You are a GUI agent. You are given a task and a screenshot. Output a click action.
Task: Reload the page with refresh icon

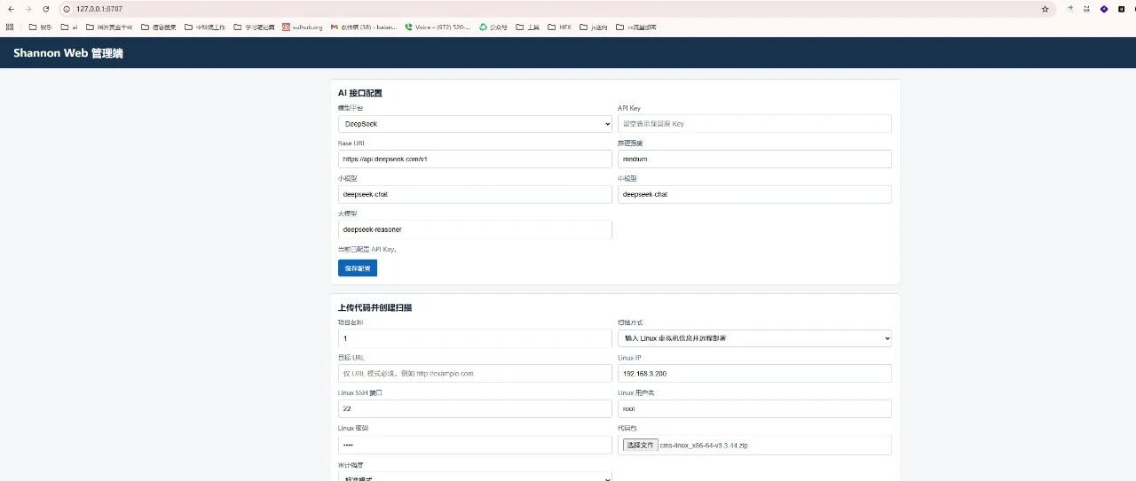46,9
